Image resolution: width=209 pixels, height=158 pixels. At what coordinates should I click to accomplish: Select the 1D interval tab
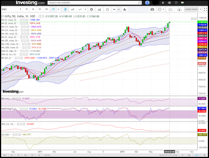click(39, 9)
